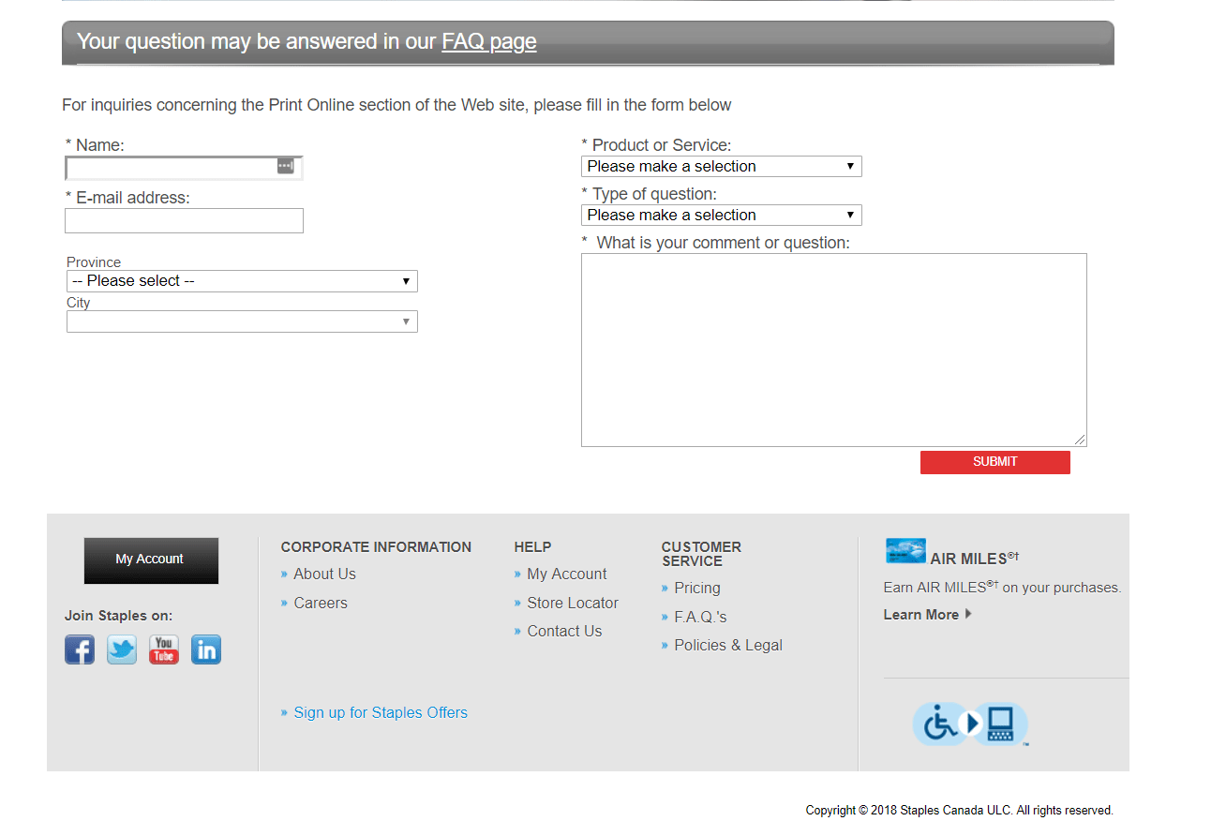This screenshot has height=836, width=1226.
Task: Open Staples YouTube channel icon
Action: [164, 649]
